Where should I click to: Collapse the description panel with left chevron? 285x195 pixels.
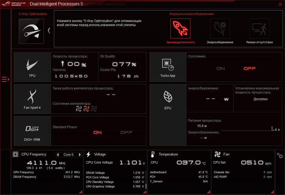(49, 30)
